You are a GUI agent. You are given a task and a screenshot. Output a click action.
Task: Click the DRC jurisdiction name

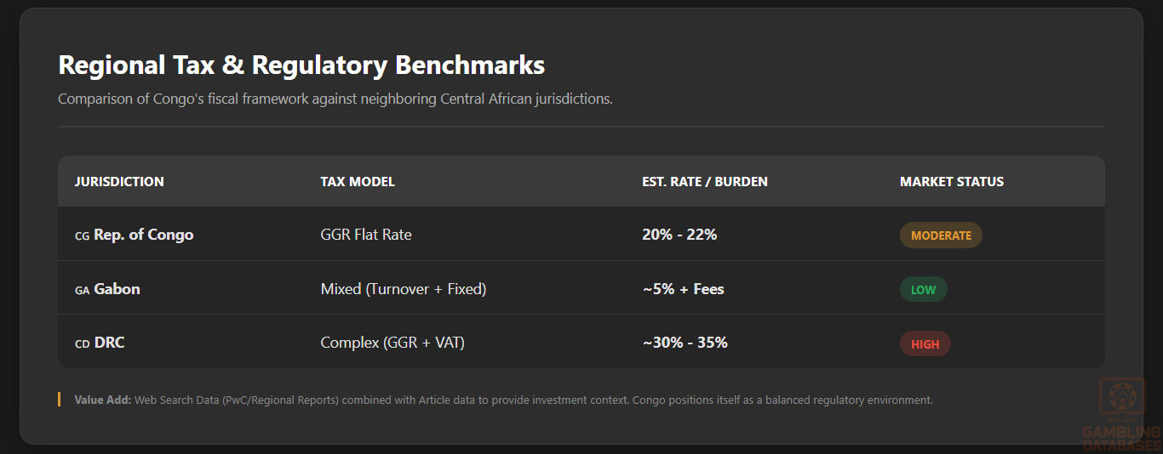point(110,343)
